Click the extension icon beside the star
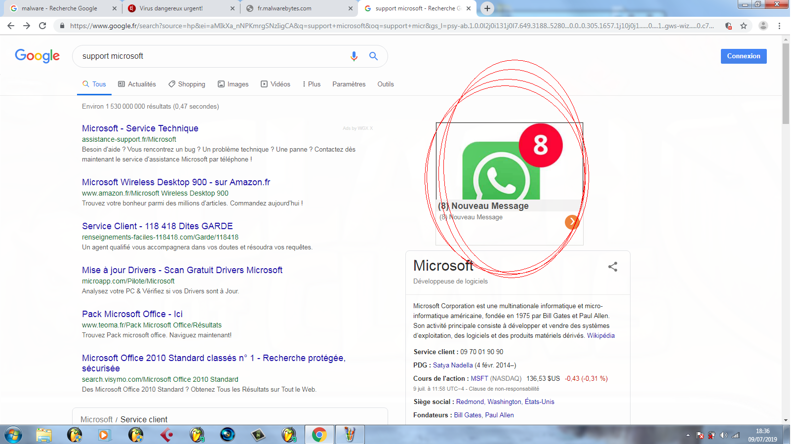The height and width of the screenshot is (444, 792). (x=728, y=26)
